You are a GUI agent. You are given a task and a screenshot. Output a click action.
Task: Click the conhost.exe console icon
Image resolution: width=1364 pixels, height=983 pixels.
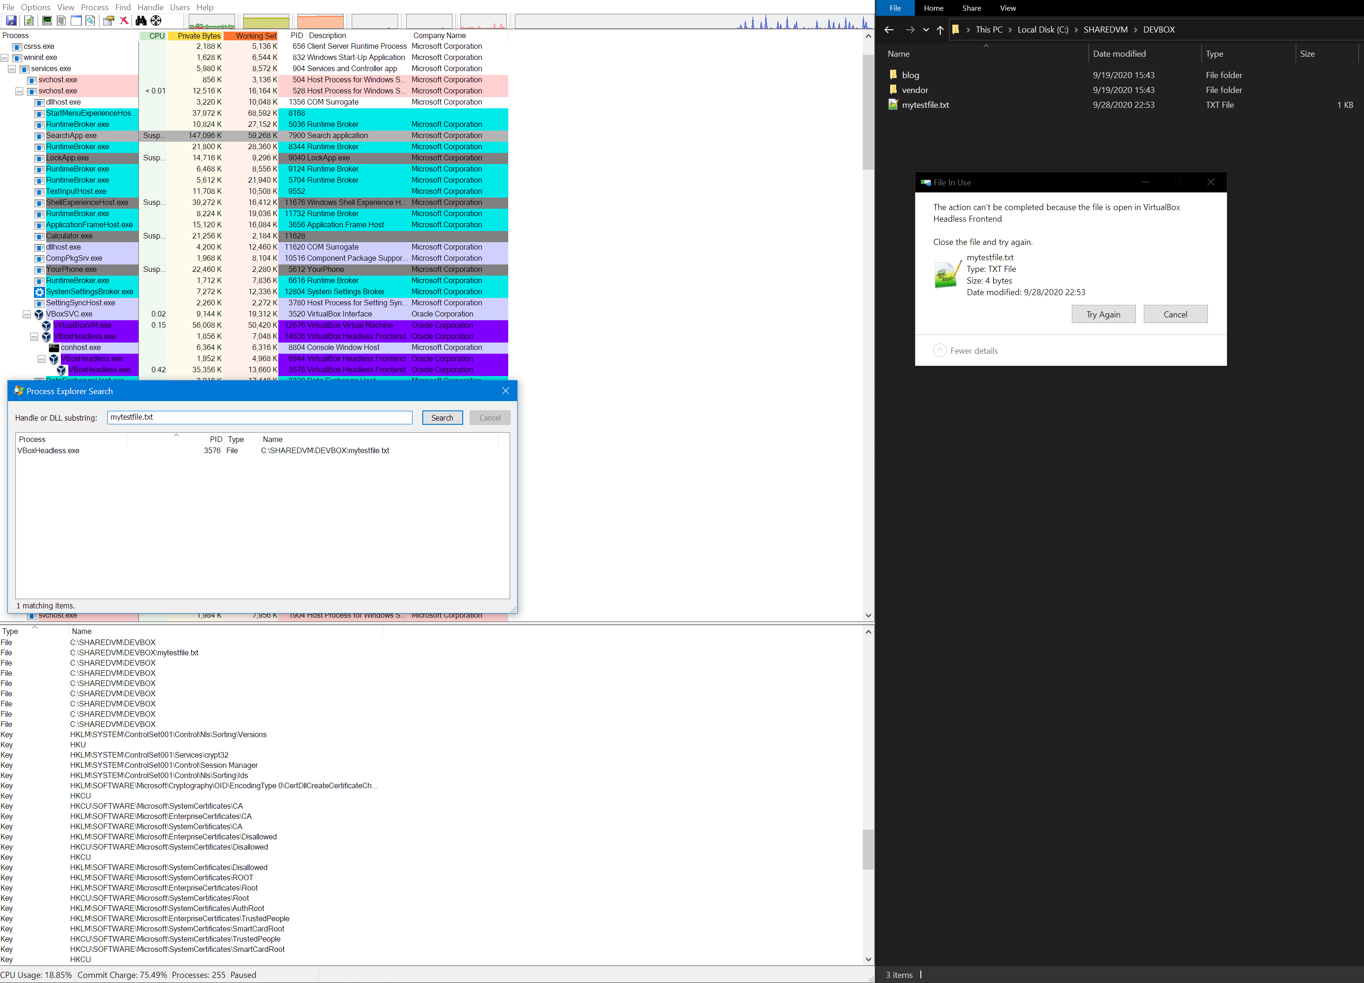[53, 348]
